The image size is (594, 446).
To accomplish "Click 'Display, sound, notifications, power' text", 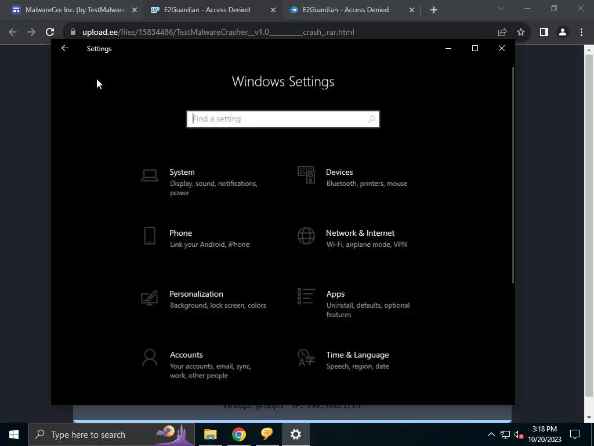I will coord(213,188).
